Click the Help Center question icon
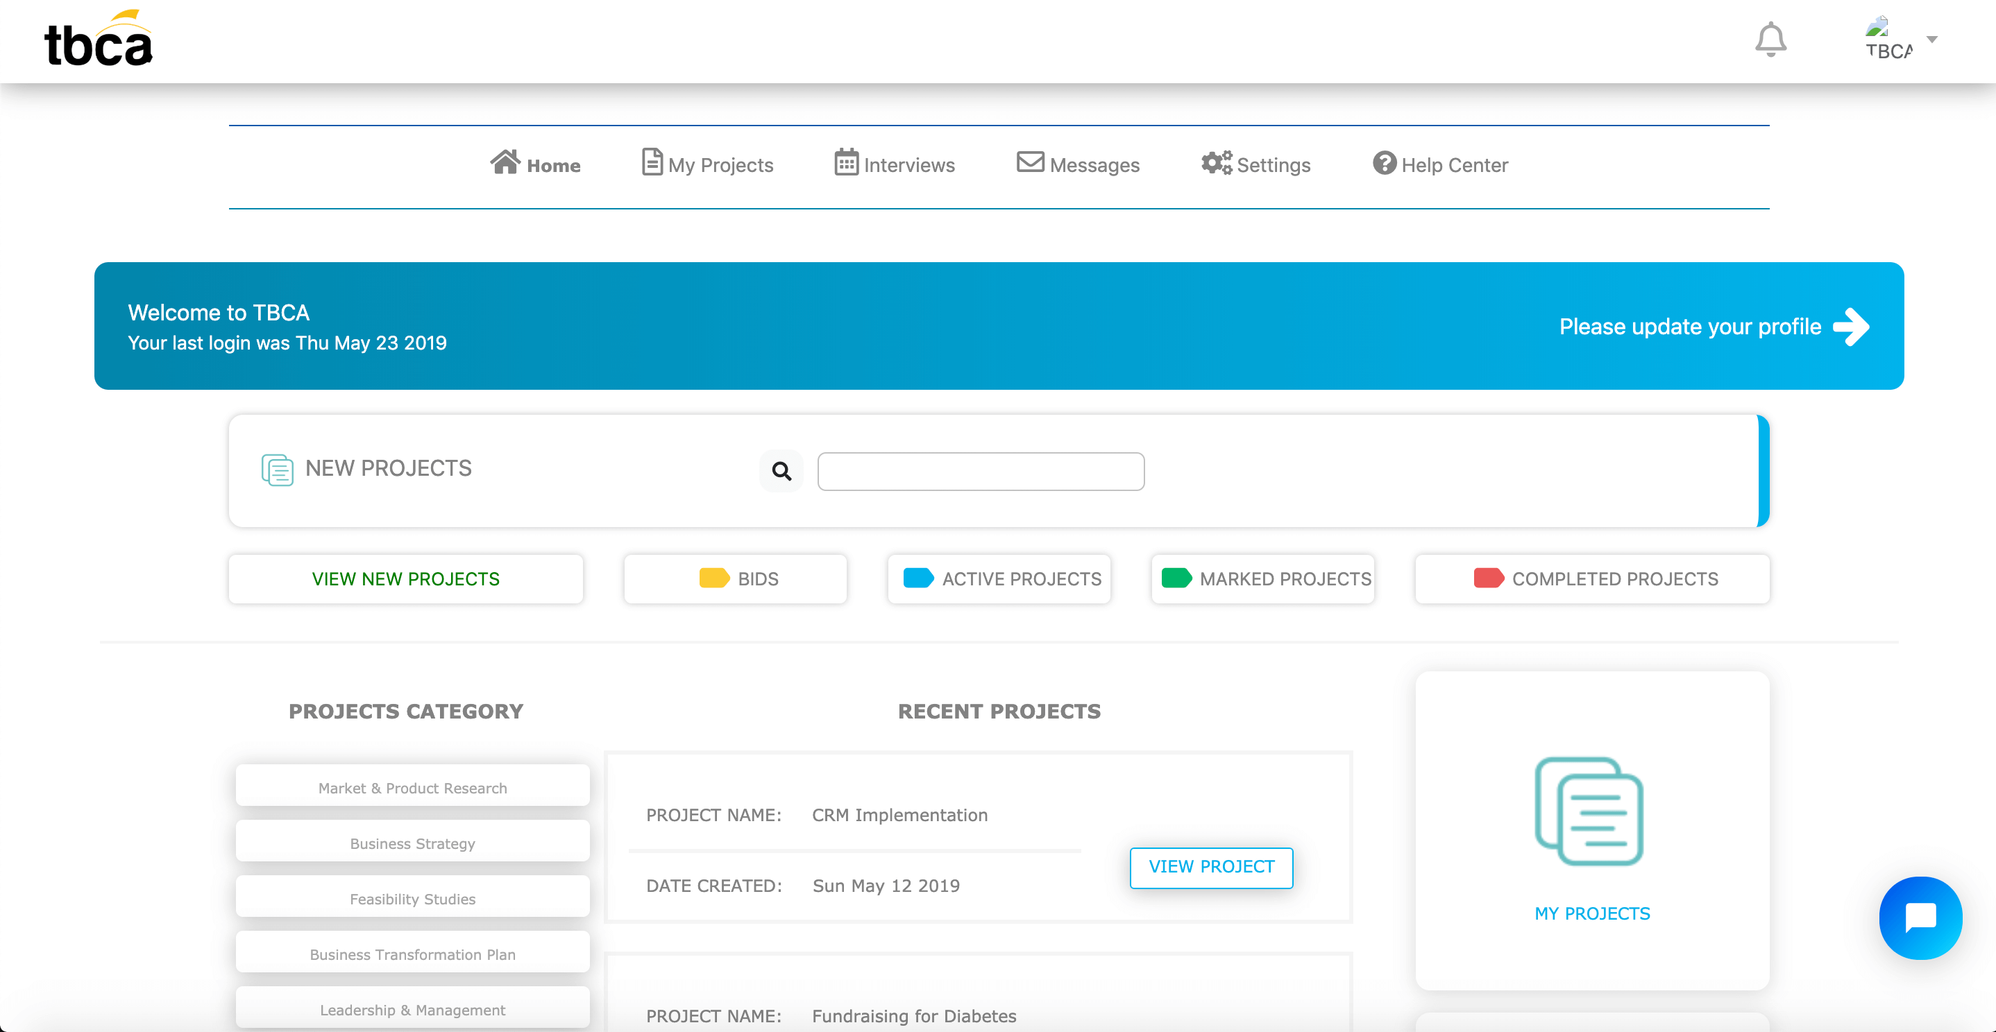This screenshot has height=1032, width=1996. pos(1384,162)
